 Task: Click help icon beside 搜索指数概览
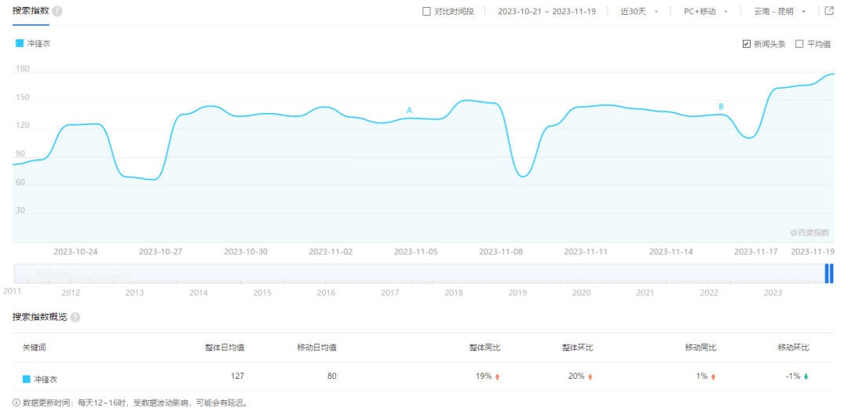75,317
